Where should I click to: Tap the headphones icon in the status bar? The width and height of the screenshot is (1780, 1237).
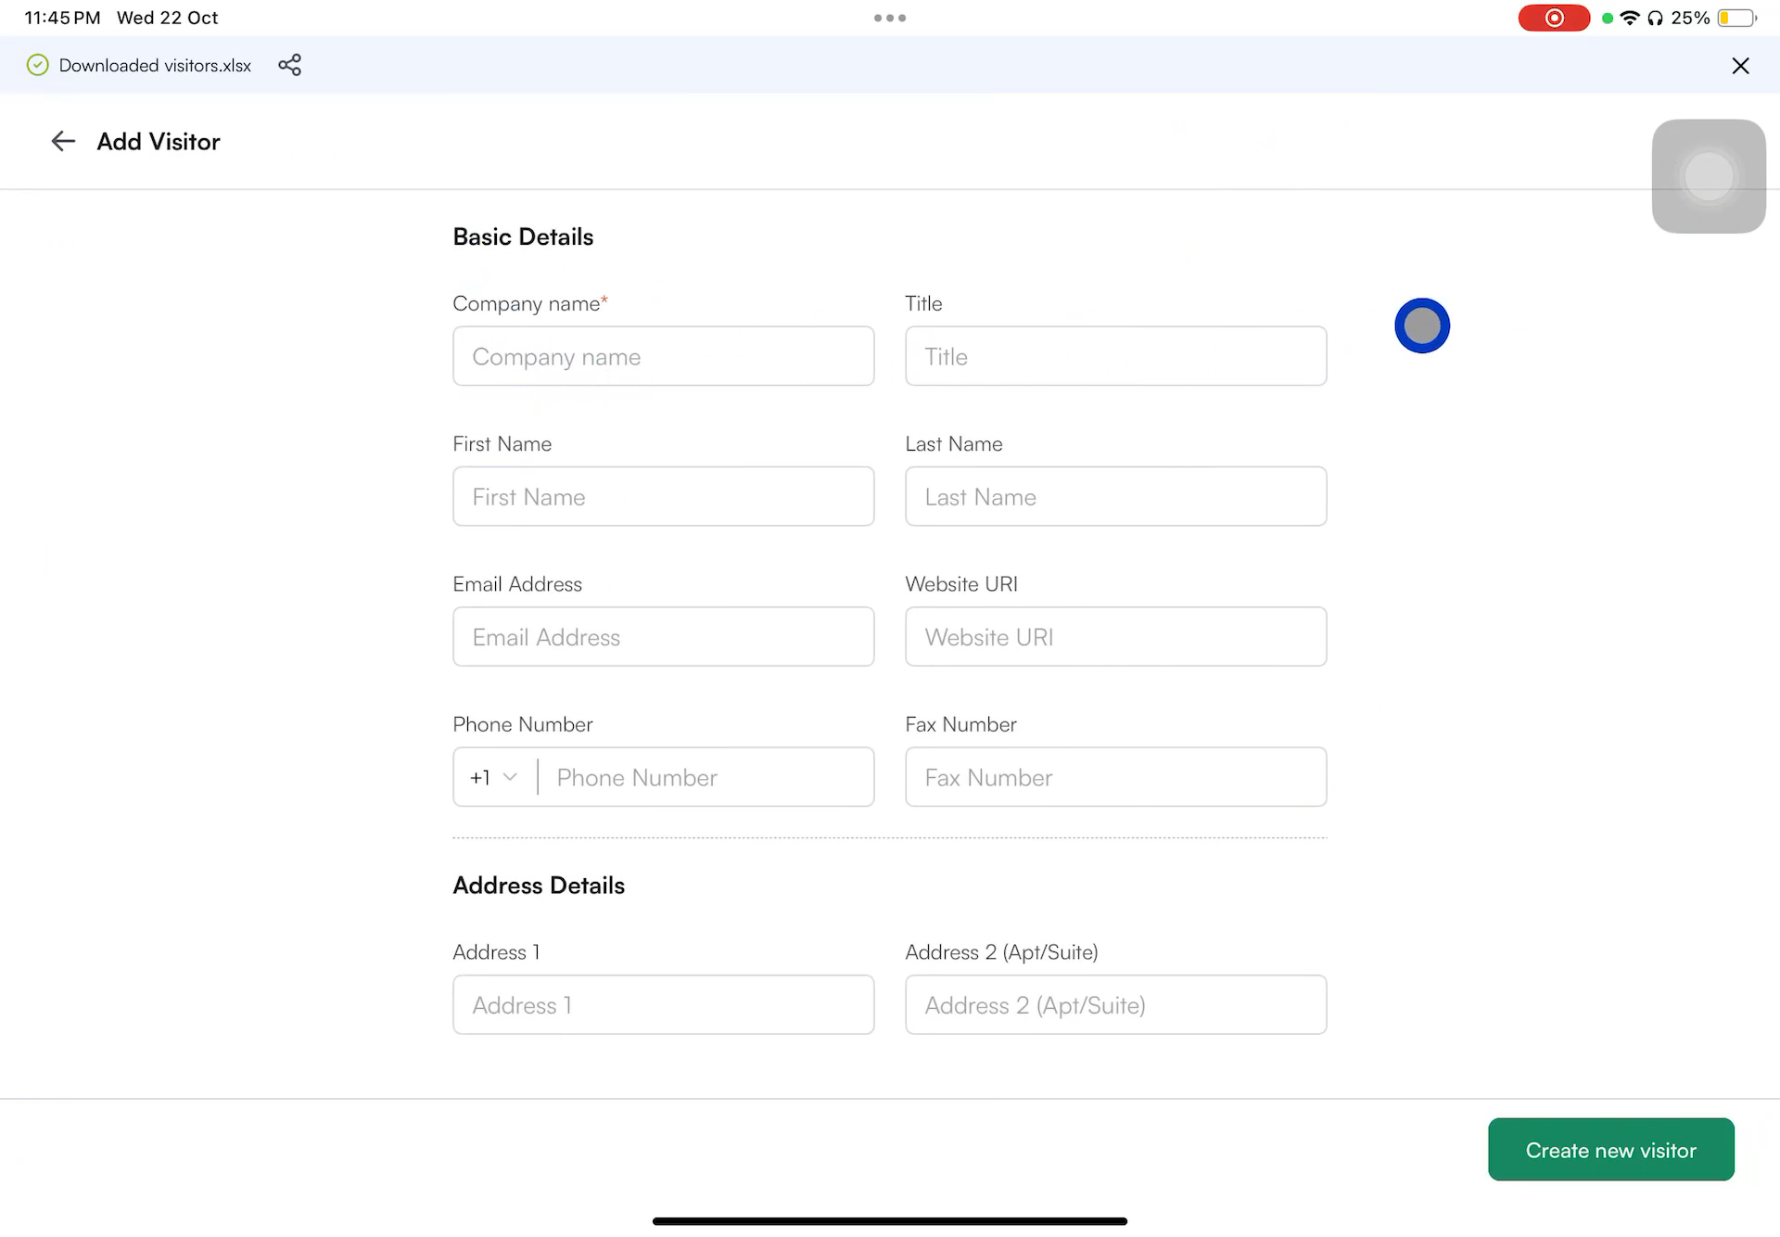(x=1655, y=17)
